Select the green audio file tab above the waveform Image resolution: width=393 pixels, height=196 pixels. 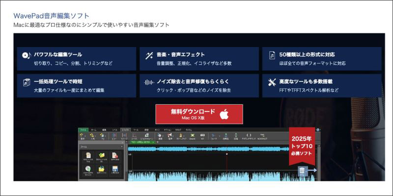pos(142,142)
